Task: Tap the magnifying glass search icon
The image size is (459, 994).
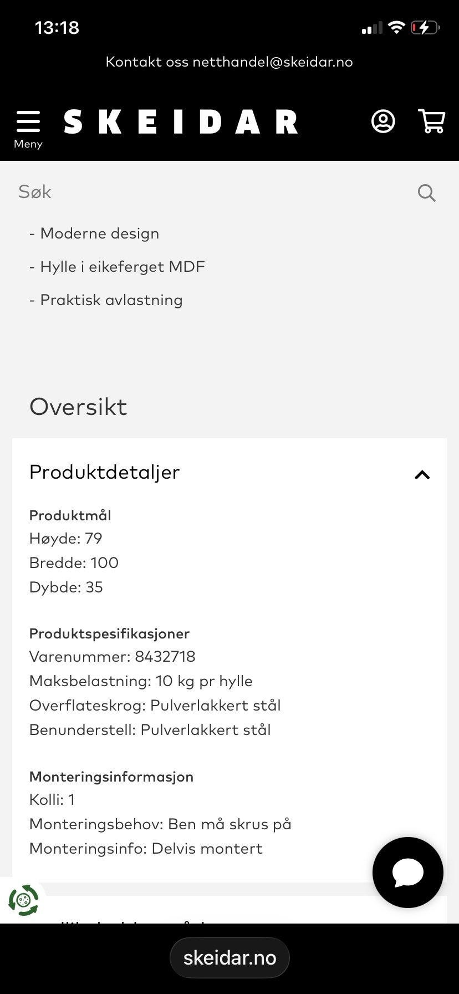Action: 426,192
